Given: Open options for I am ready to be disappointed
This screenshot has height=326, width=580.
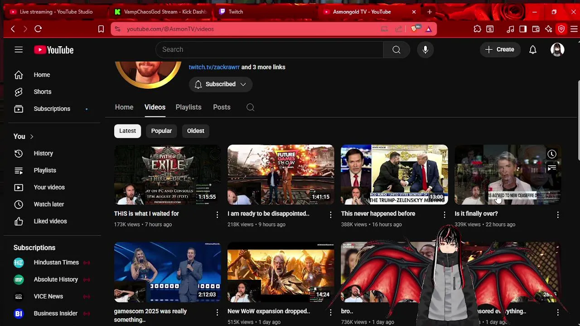Looking at the screenshot, I should tap(330, 215).
